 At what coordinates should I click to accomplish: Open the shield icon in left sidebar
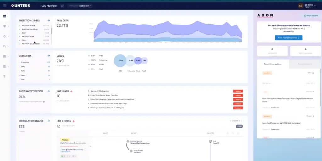[x=4, y=26]
